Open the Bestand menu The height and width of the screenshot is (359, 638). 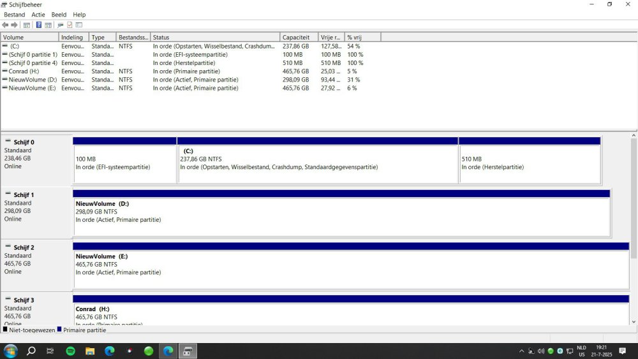click(14, 15)
